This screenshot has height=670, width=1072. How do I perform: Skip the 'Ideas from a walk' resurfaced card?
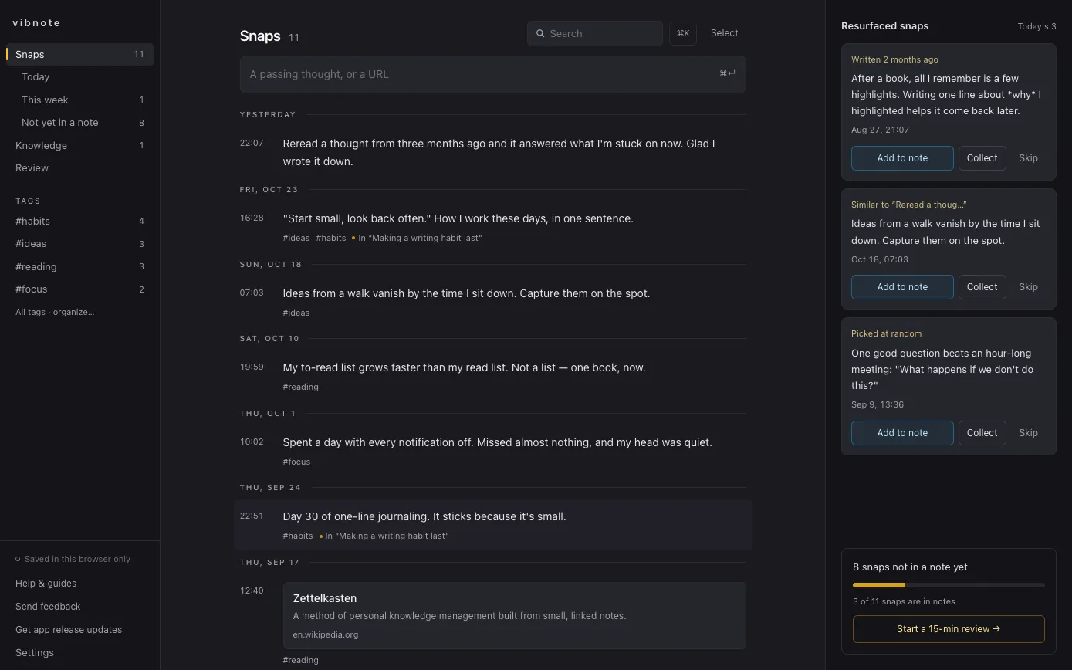[x=1028, y=287]
